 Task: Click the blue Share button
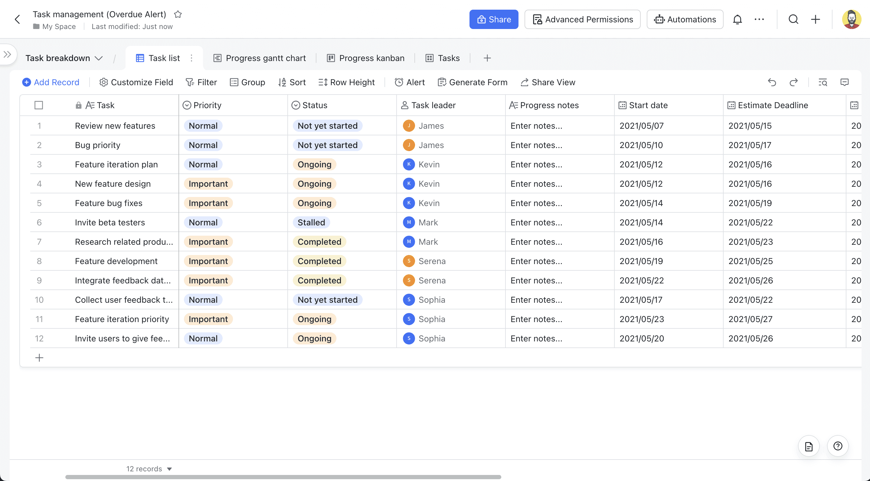pyautogui.click(x=493, y=20)
